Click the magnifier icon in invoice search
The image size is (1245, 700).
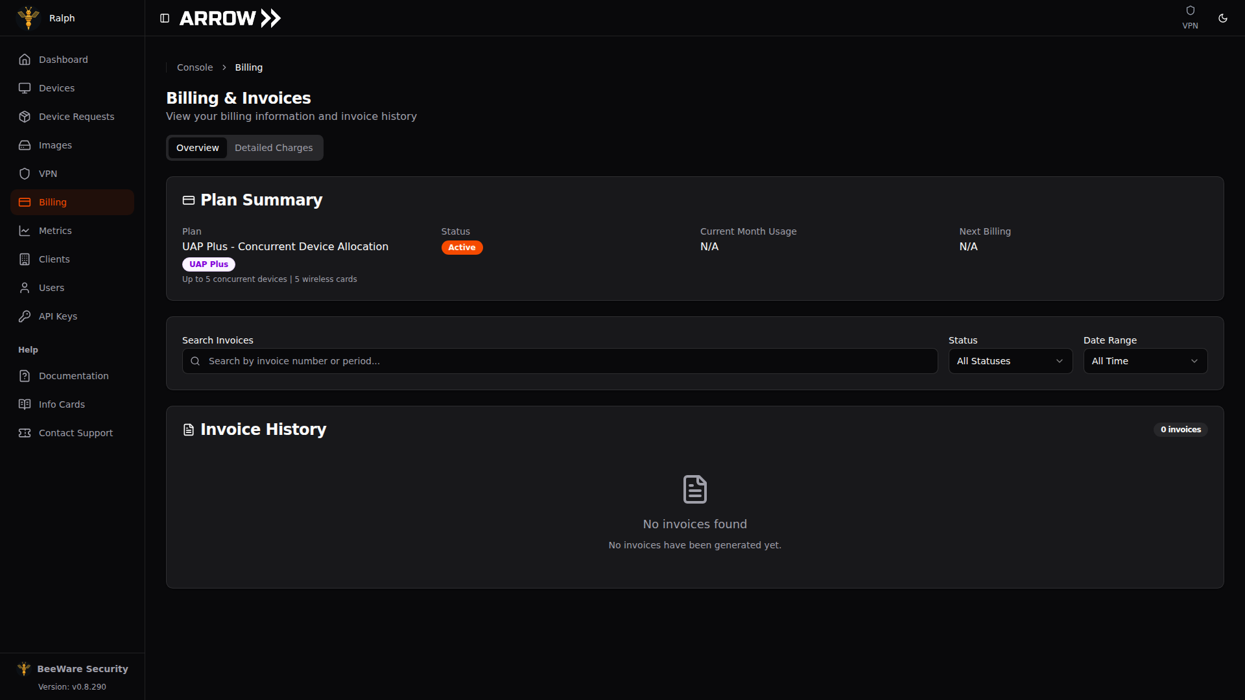(x=195, y=361)
